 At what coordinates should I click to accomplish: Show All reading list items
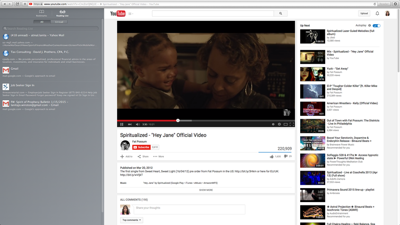tap(42, 22)
